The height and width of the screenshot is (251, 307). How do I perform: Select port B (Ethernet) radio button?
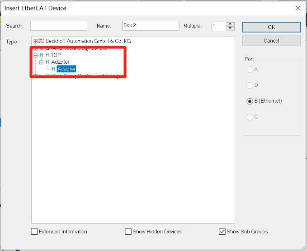[x=250, y=101]
